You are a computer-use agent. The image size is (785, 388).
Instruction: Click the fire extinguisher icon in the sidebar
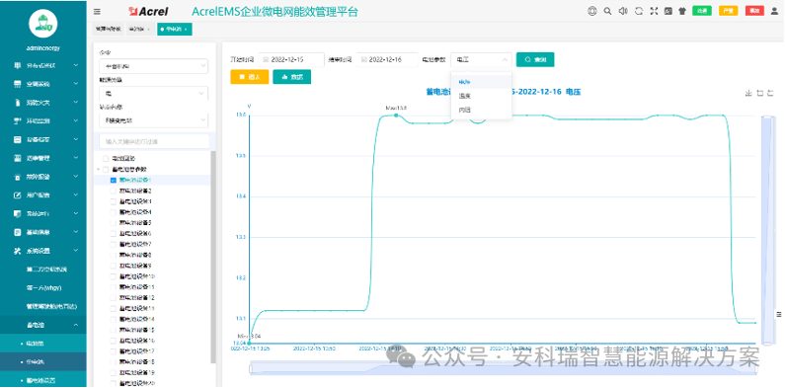pyautogui.click(x=18, y=102)
